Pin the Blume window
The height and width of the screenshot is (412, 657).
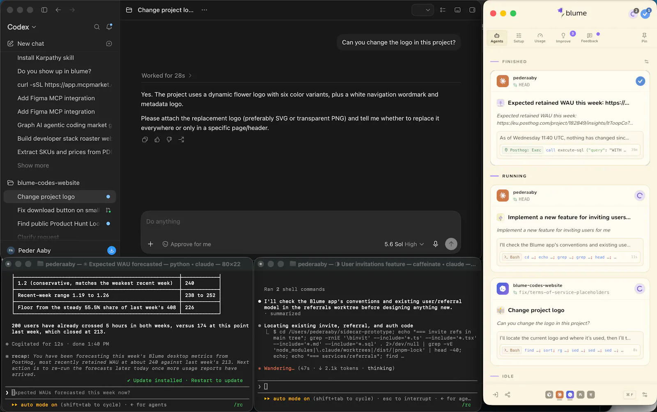644,37
